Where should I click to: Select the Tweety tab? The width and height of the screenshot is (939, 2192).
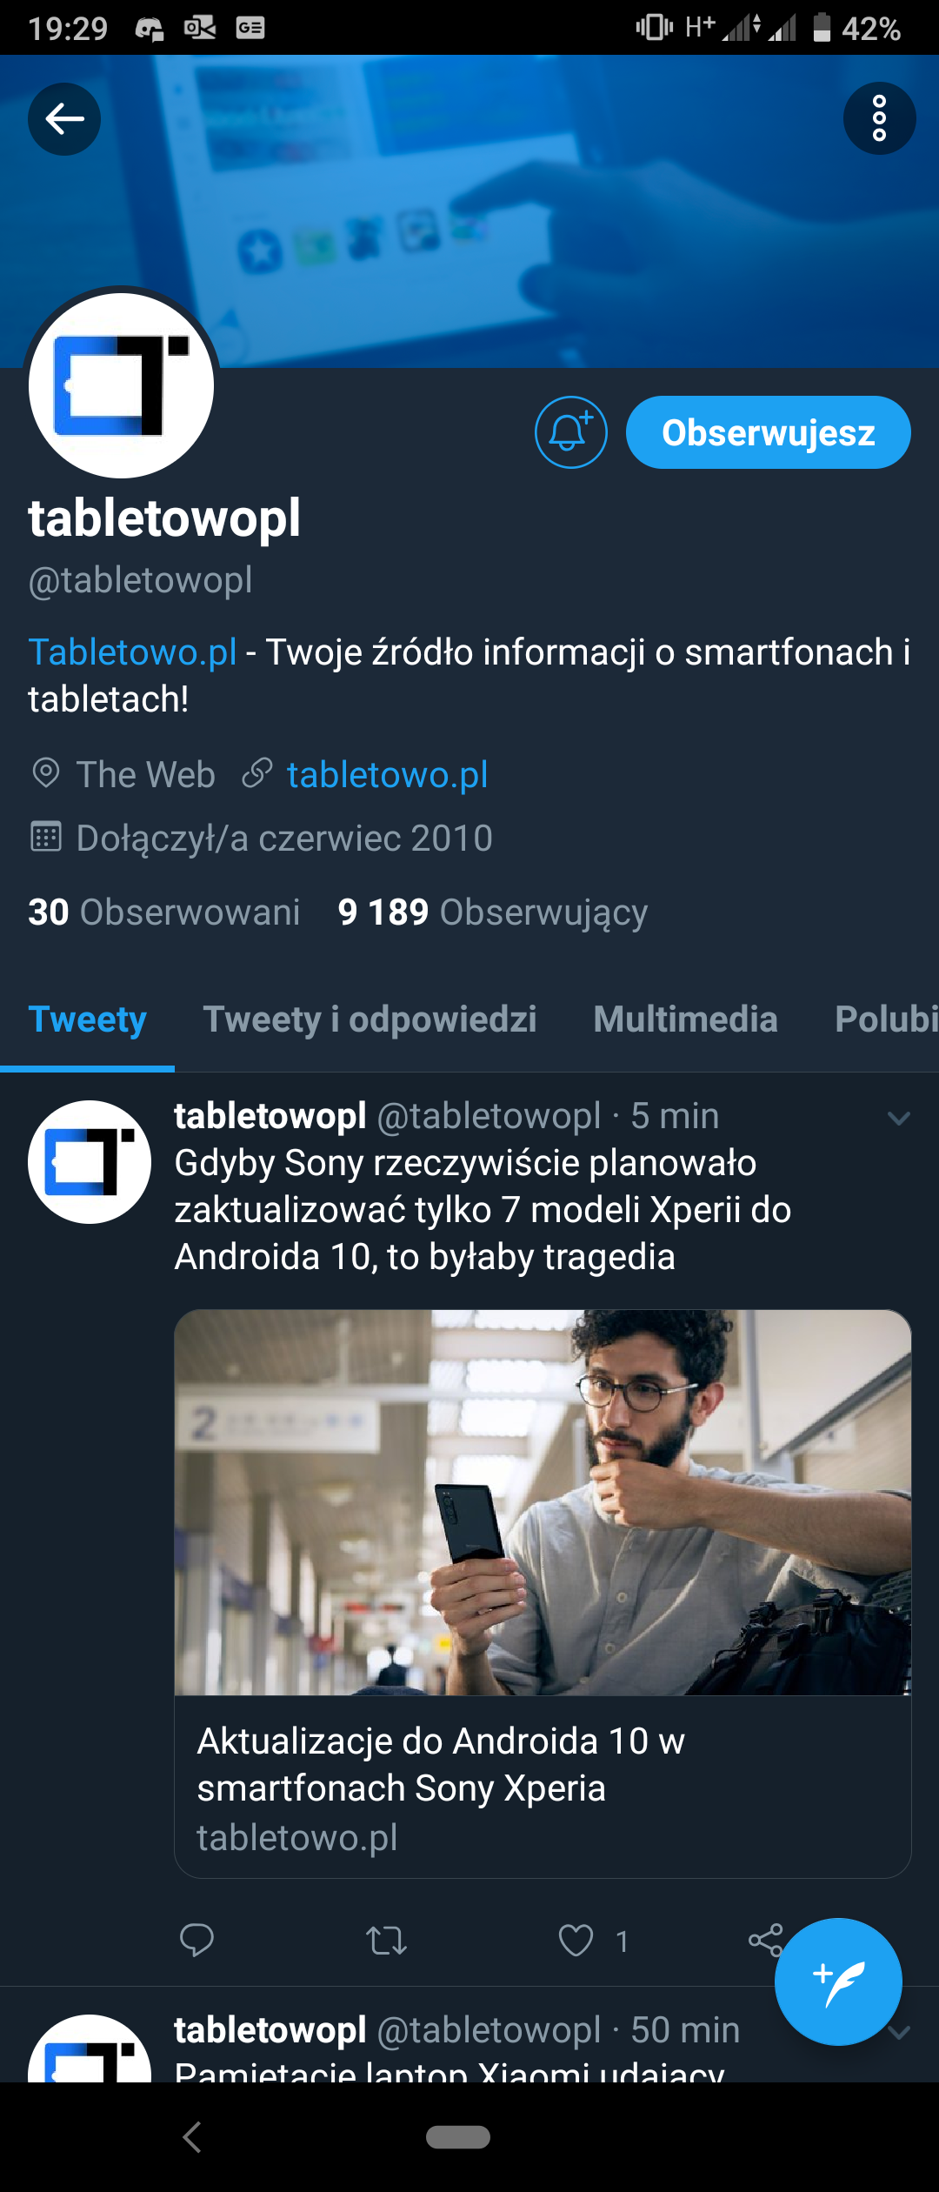click(x=87, y=1019)
